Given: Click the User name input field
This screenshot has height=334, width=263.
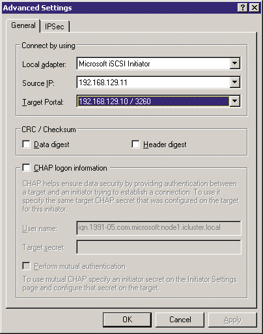Looking at the screenshot, I should tap(159, 228).
